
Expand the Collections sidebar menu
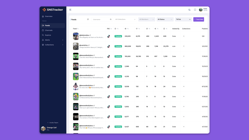click(x=53, y=45)
